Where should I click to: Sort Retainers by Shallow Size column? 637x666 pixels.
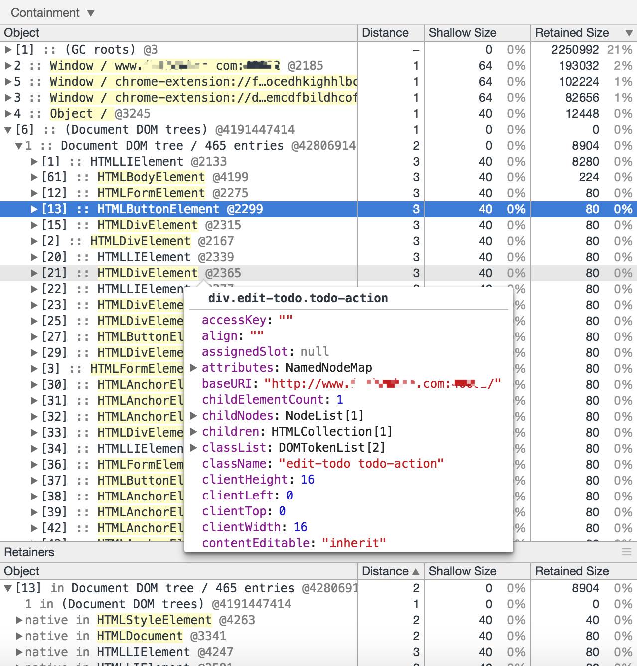tap(477, 571)
